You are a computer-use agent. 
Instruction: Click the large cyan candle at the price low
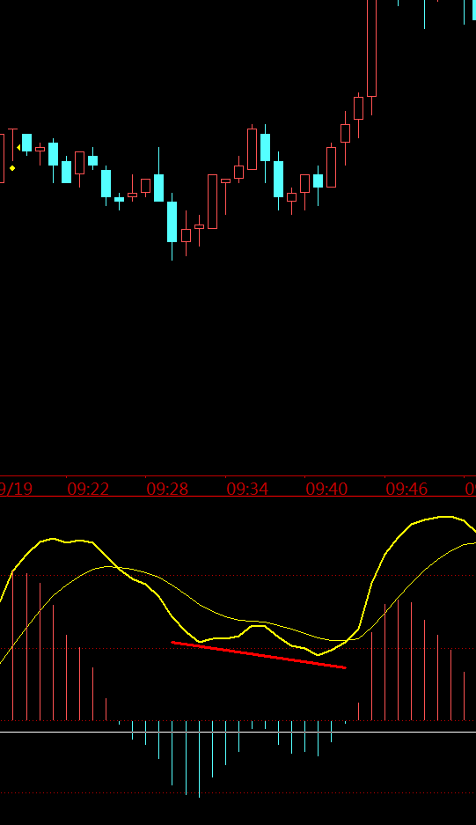(172, 222)
